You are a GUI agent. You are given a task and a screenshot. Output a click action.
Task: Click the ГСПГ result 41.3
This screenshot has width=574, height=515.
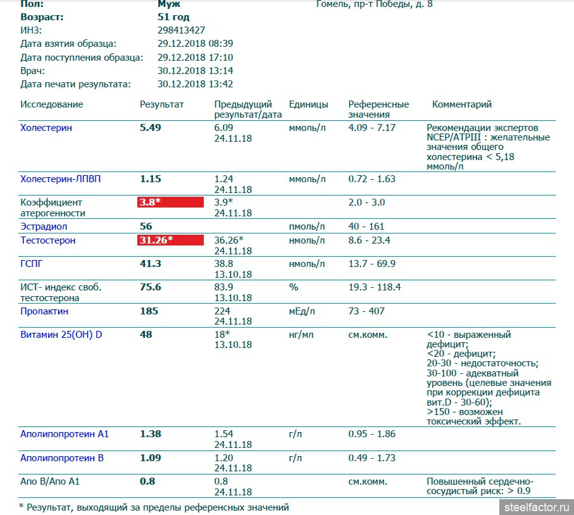tap(151, 264)
